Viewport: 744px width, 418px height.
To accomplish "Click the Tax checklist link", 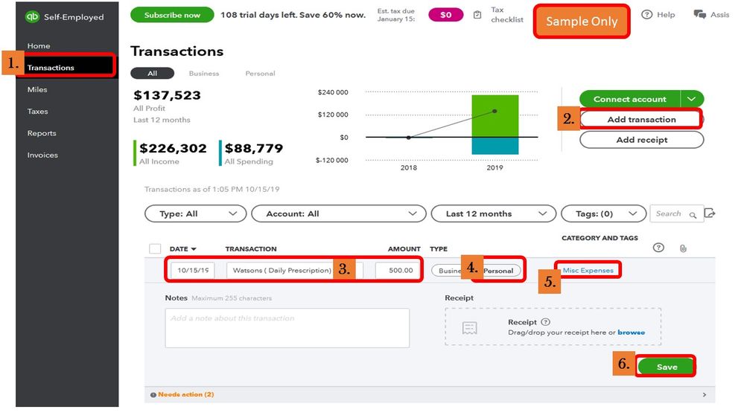I will [x=506, y=15].
